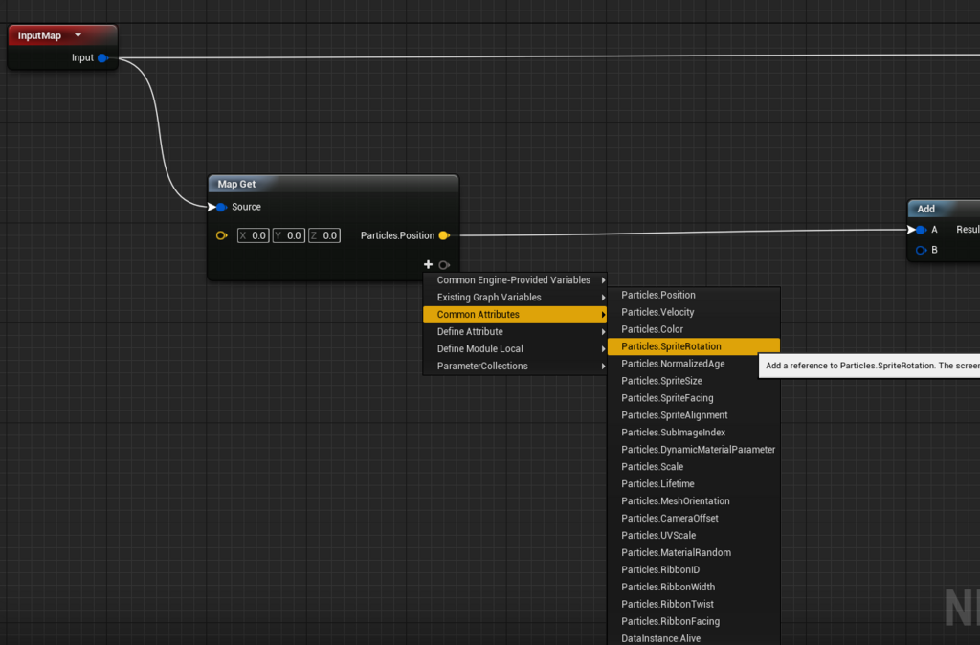Click the plus icon on Map Get node
Screen dimensions: 980x645
(x=428, y=264)
